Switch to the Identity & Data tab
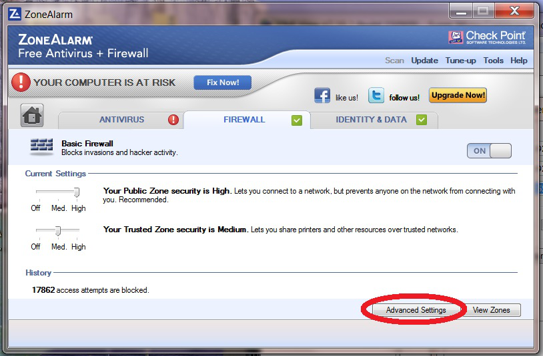 tap(371, 120)
